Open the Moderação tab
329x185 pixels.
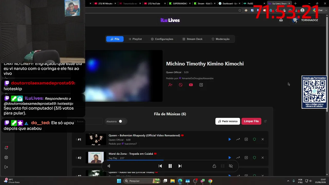(221, 39)
